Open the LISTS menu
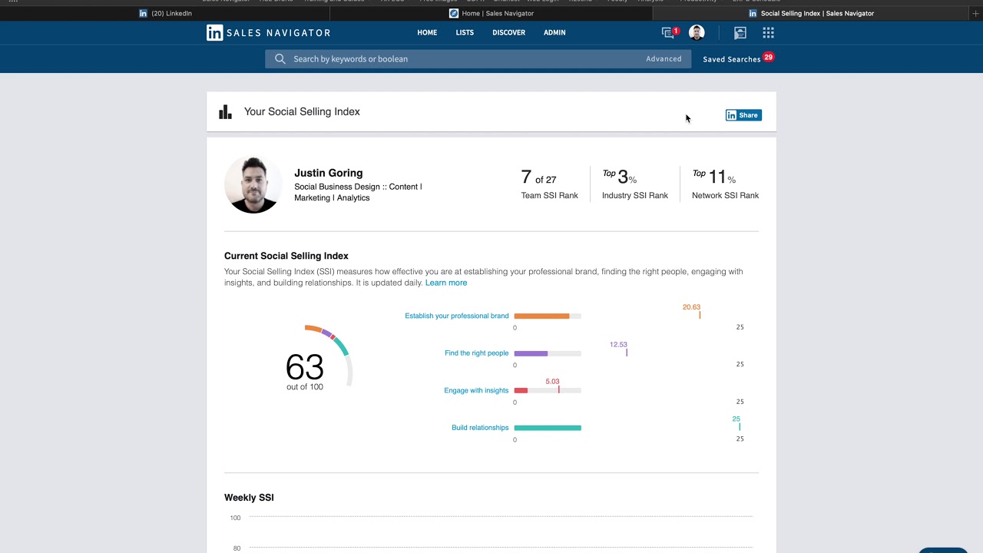Image resolution: width=983 pixels, height=553 pixels. click(465, 32)
